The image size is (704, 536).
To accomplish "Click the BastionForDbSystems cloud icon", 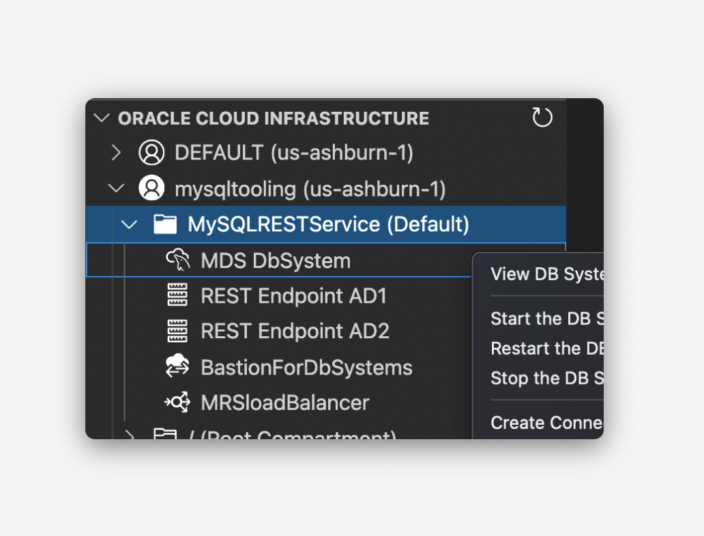I will pyautogui.click(x=177, y=367).
